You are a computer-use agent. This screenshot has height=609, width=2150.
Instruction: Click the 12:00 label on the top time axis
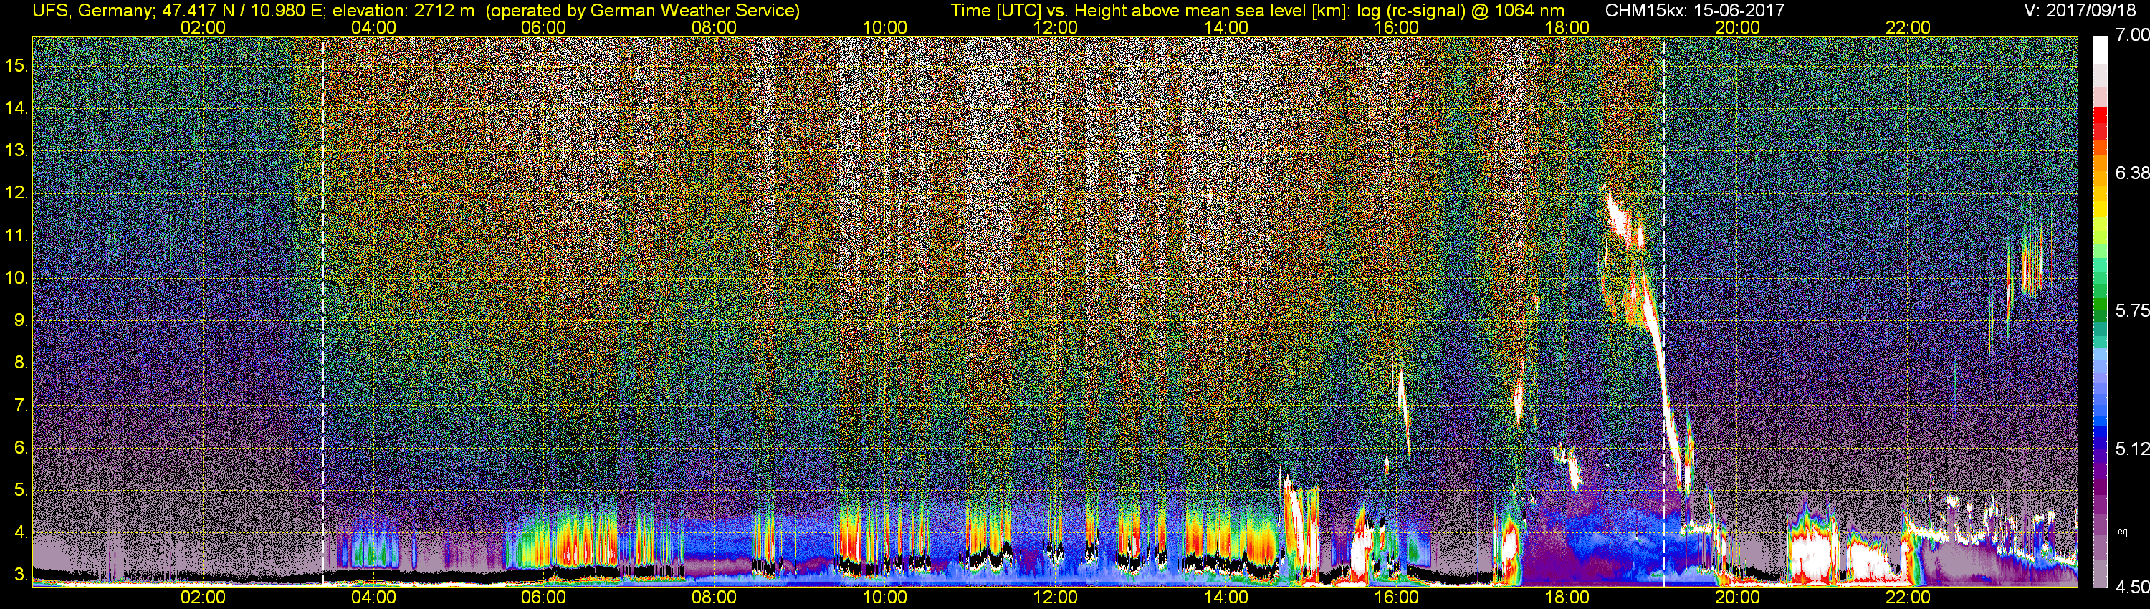[1055, 27]
